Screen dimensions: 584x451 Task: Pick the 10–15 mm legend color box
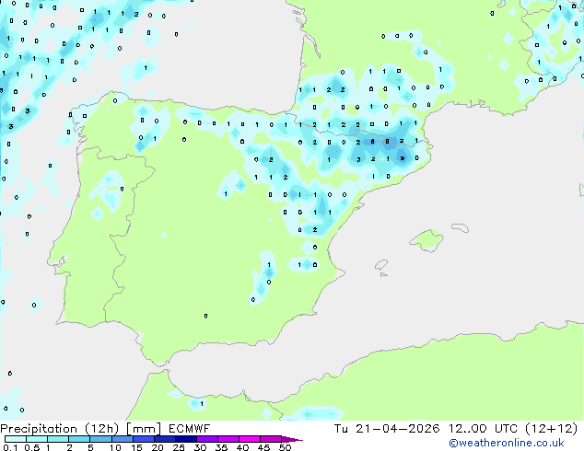(122, 439)
